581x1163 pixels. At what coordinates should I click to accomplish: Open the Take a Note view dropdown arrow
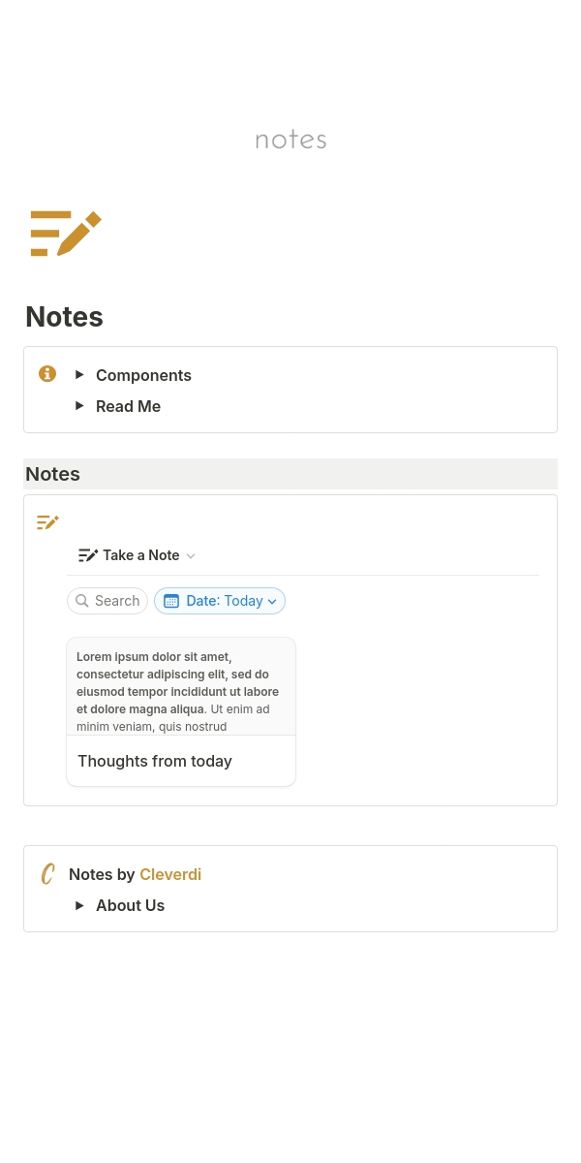191,555
